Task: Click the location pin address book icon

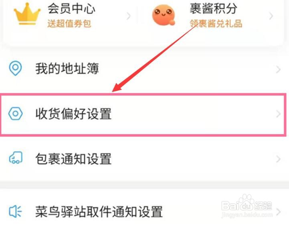Action: (16, 68)
